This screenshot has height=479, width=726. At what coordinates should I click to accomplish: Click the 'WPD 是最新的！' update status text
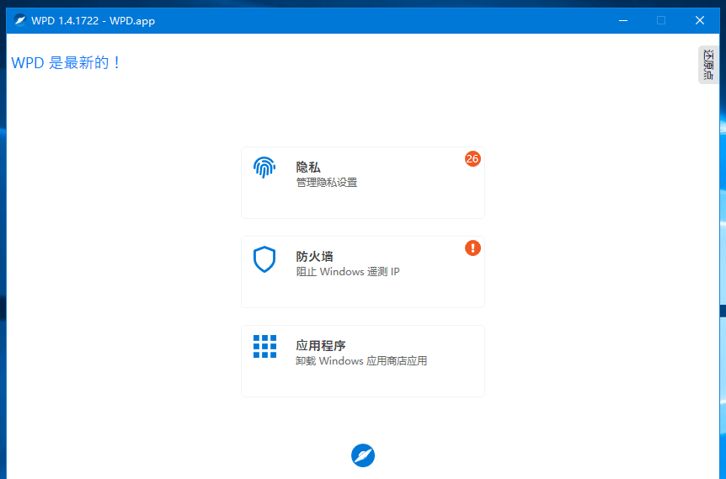(x=66, y=62)
